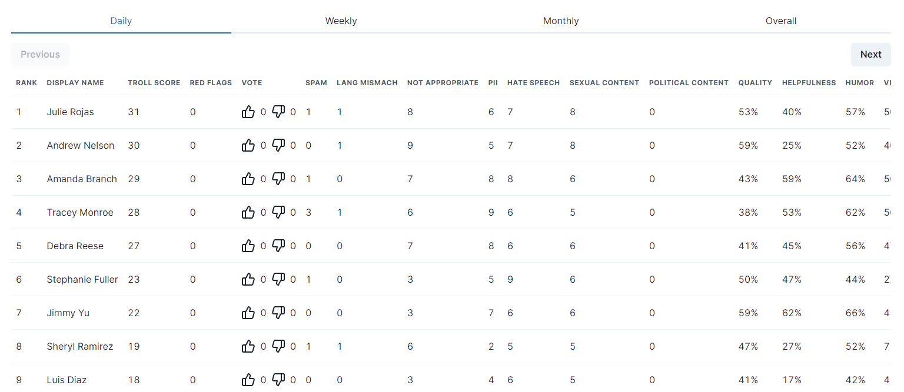Downvote Stephanie Fuller
Viewport: 904px width, 392px height.
pos(279,279)
